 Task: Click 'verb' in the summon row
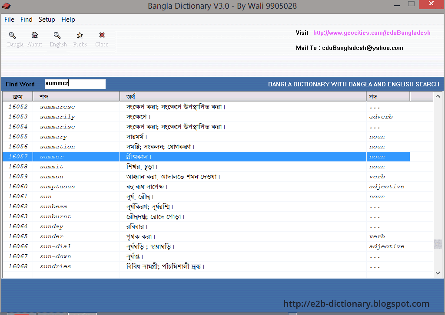pyautogui.click(x=377, y=177)
